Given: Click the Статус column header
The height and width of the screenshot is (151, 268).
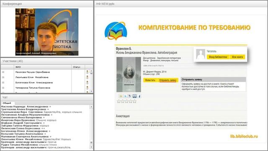Looking at the screenshot, I should click(x=78, y=67).
